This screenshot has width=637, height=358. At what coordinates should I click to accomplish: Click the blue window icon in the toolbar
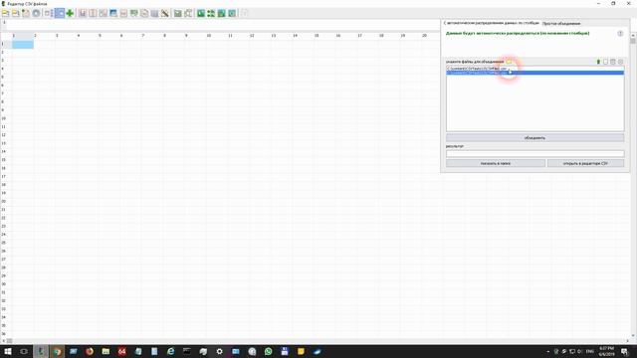click(113, 13)
